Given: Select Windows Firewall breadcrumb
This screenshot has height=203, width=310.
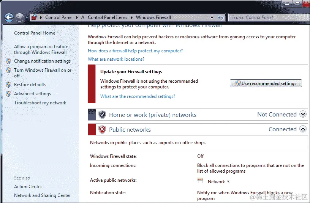Looking at the screenshot, I should tap(153, 17).
